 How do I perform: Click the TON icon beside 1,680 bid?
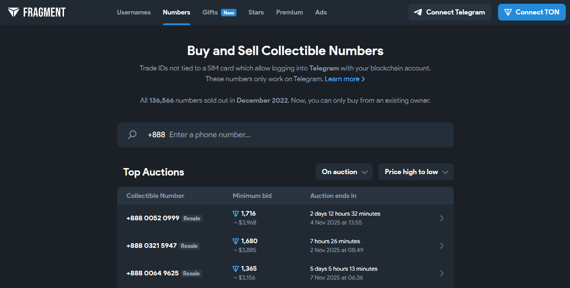coord(235,241)
